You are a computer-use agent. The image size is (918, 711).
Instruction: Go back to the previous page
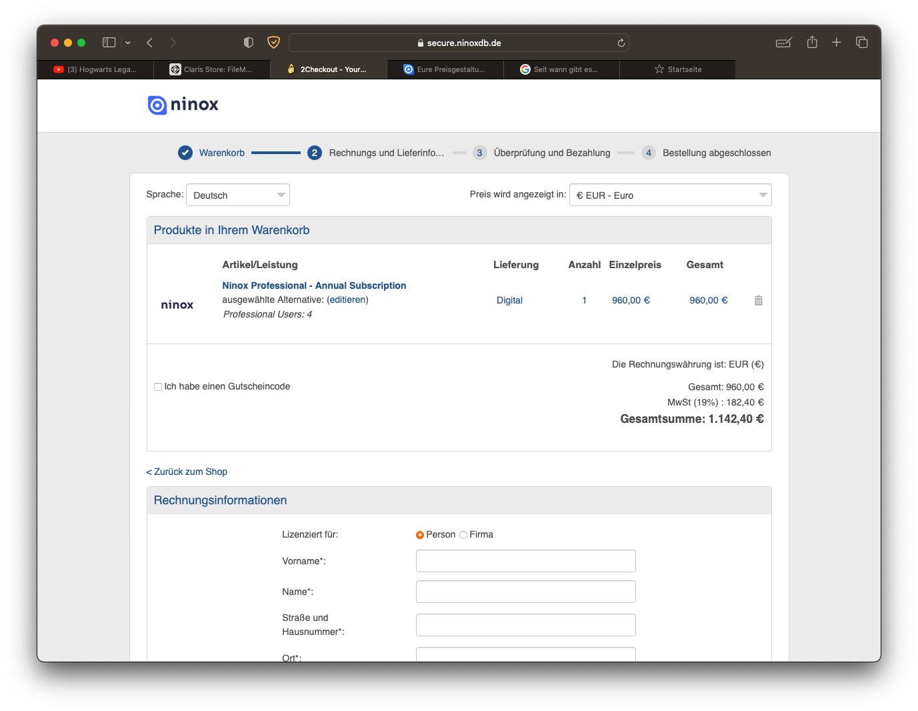tap(150, 43)
